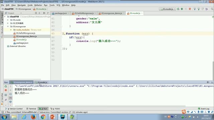Open the Navigate menu
The image size is (214, 120).
pyautogui.click(x=21, y=5)
